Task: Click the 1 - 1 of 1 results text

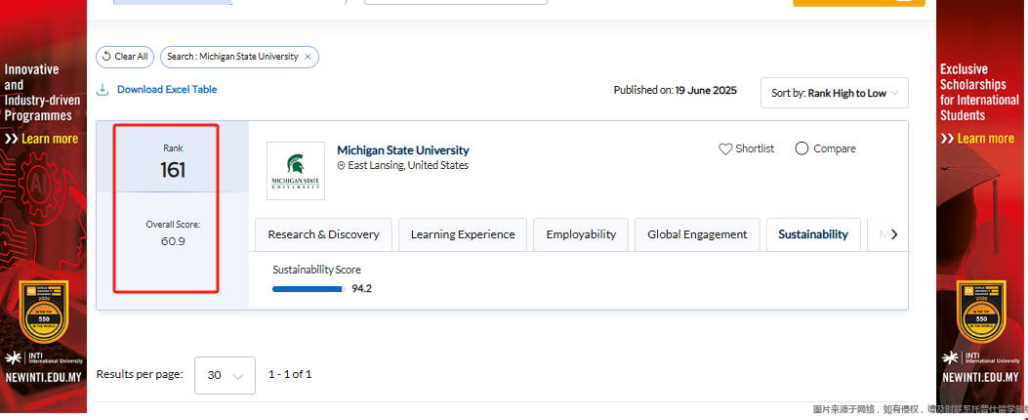Action: click(x=290, y=375)
